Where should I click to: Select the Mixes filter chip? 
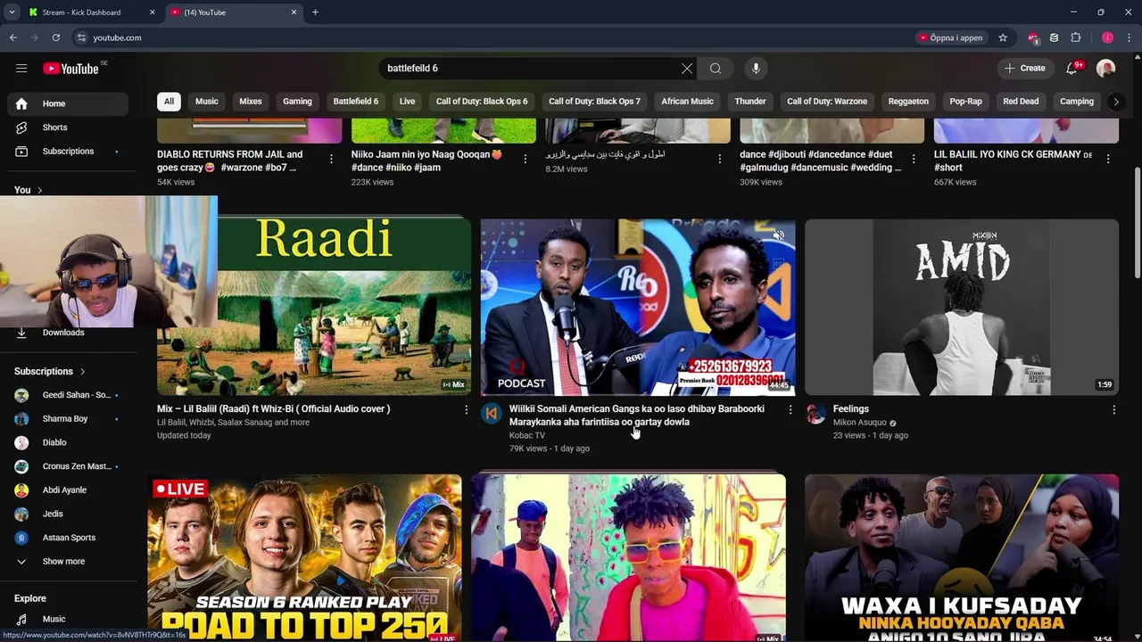(251, 102)
